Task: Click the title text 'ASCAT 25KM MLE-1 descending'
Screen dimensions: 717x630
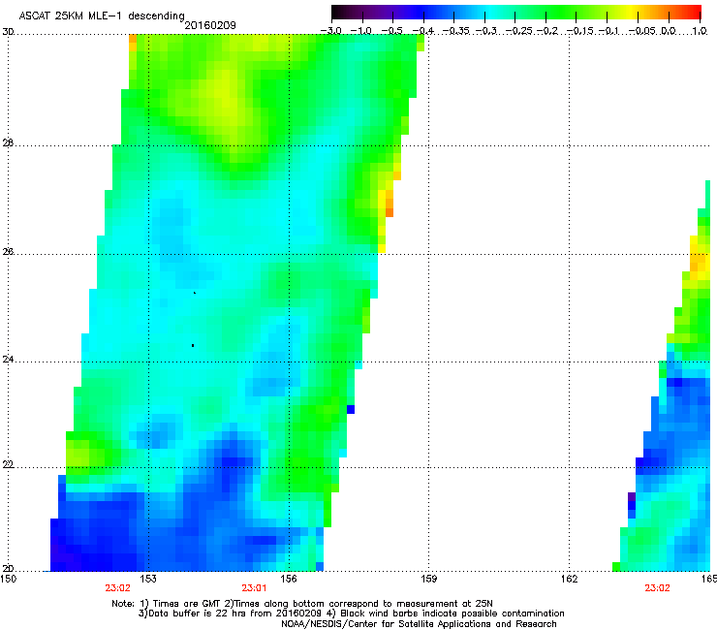Action: point(102,16)
